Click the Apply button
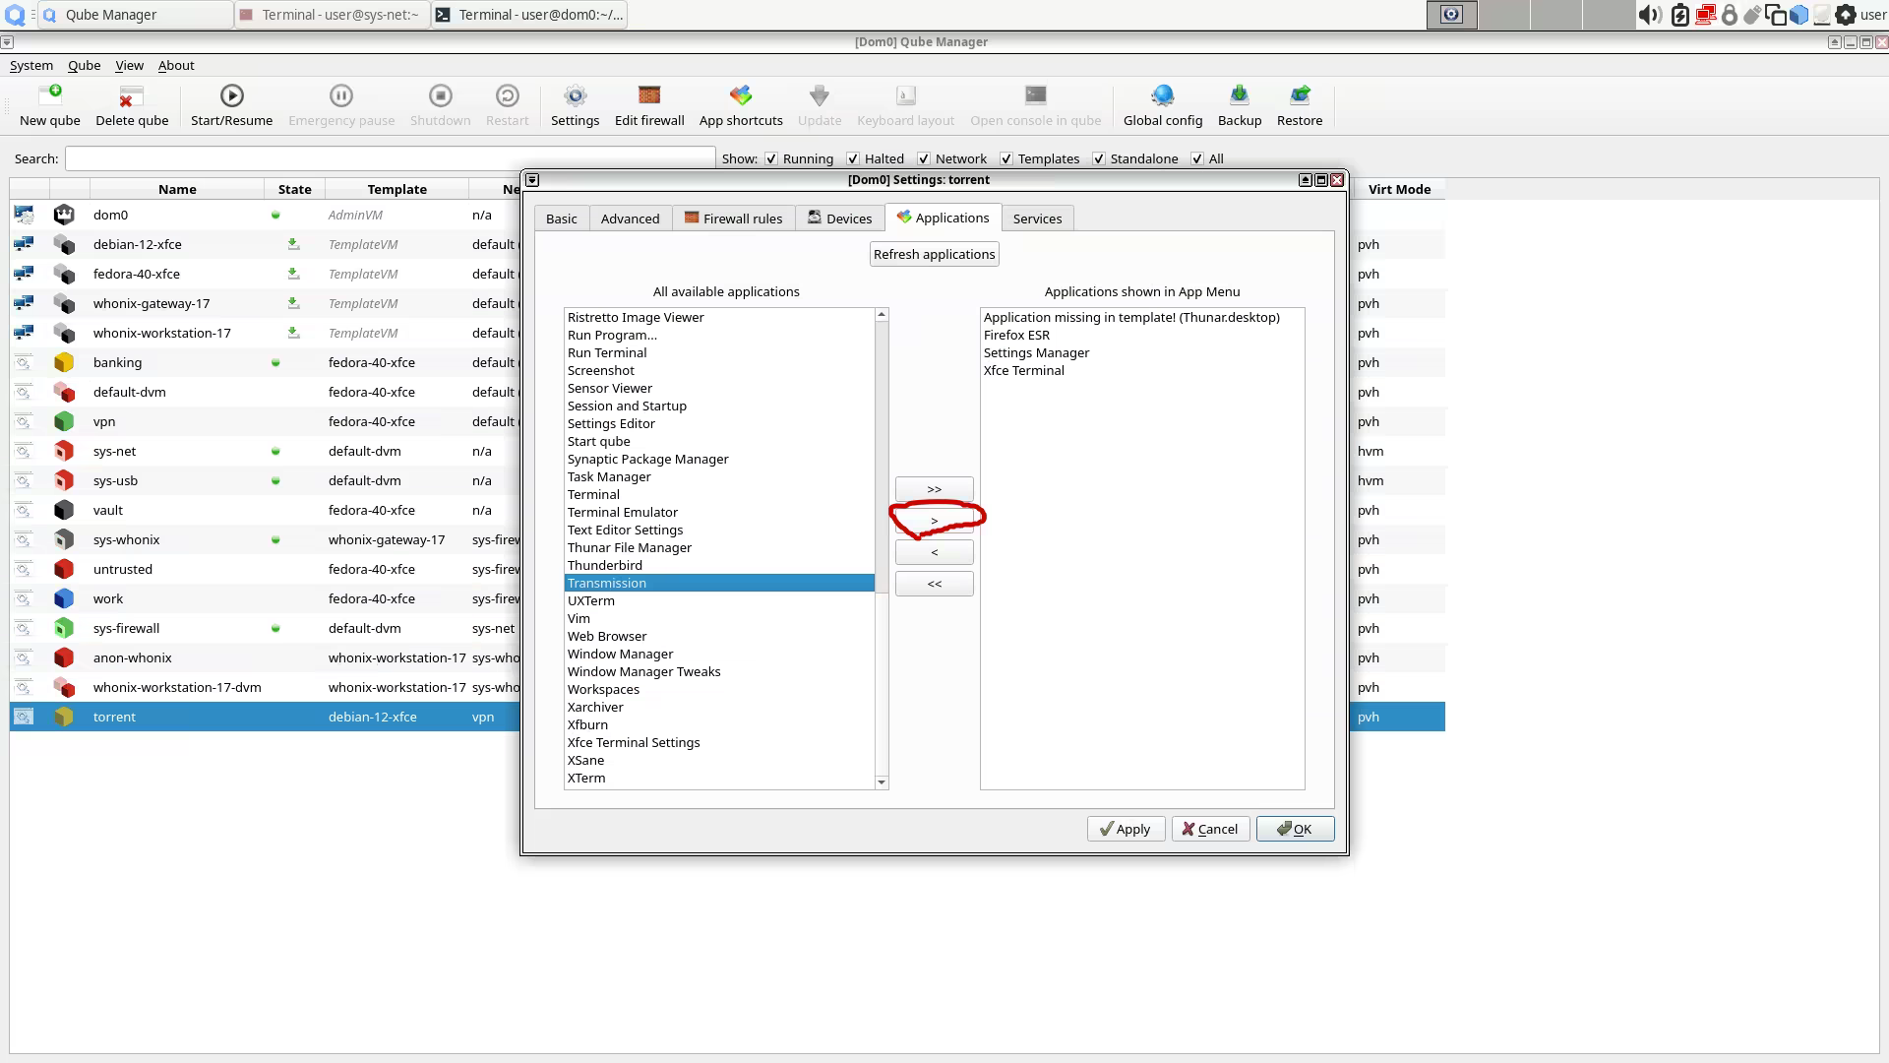Image resolution: width=1889 pixels, height=1063 pixels. [x=1126, y=829]
